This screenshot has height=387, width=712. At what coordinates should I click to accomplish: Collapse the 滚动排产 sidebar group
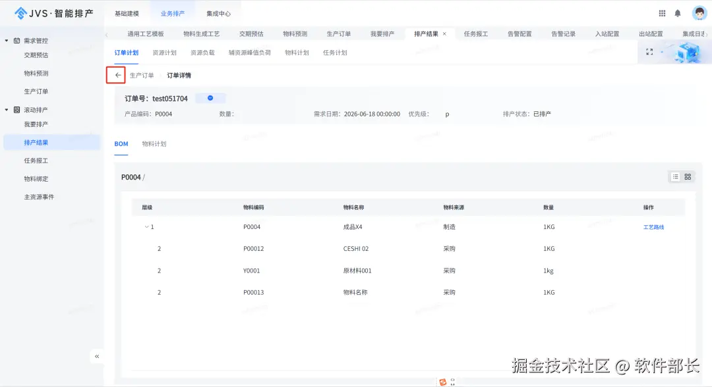click(7, 110)
